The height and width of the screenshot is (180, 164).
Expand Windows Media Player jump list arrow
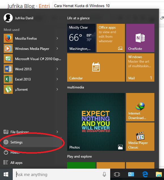click(57, 48)
